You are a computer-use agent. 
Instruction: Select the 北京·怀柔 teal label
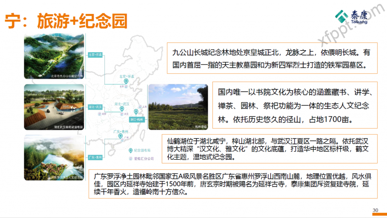pyautogui.click(x=95, y=55)
